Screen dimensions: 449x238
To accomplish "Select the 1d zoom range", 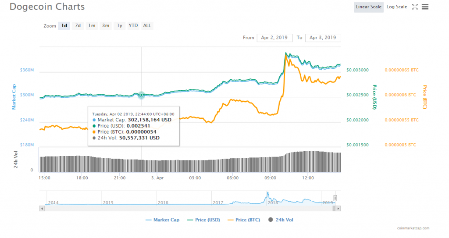I will [x=64, y=26].
